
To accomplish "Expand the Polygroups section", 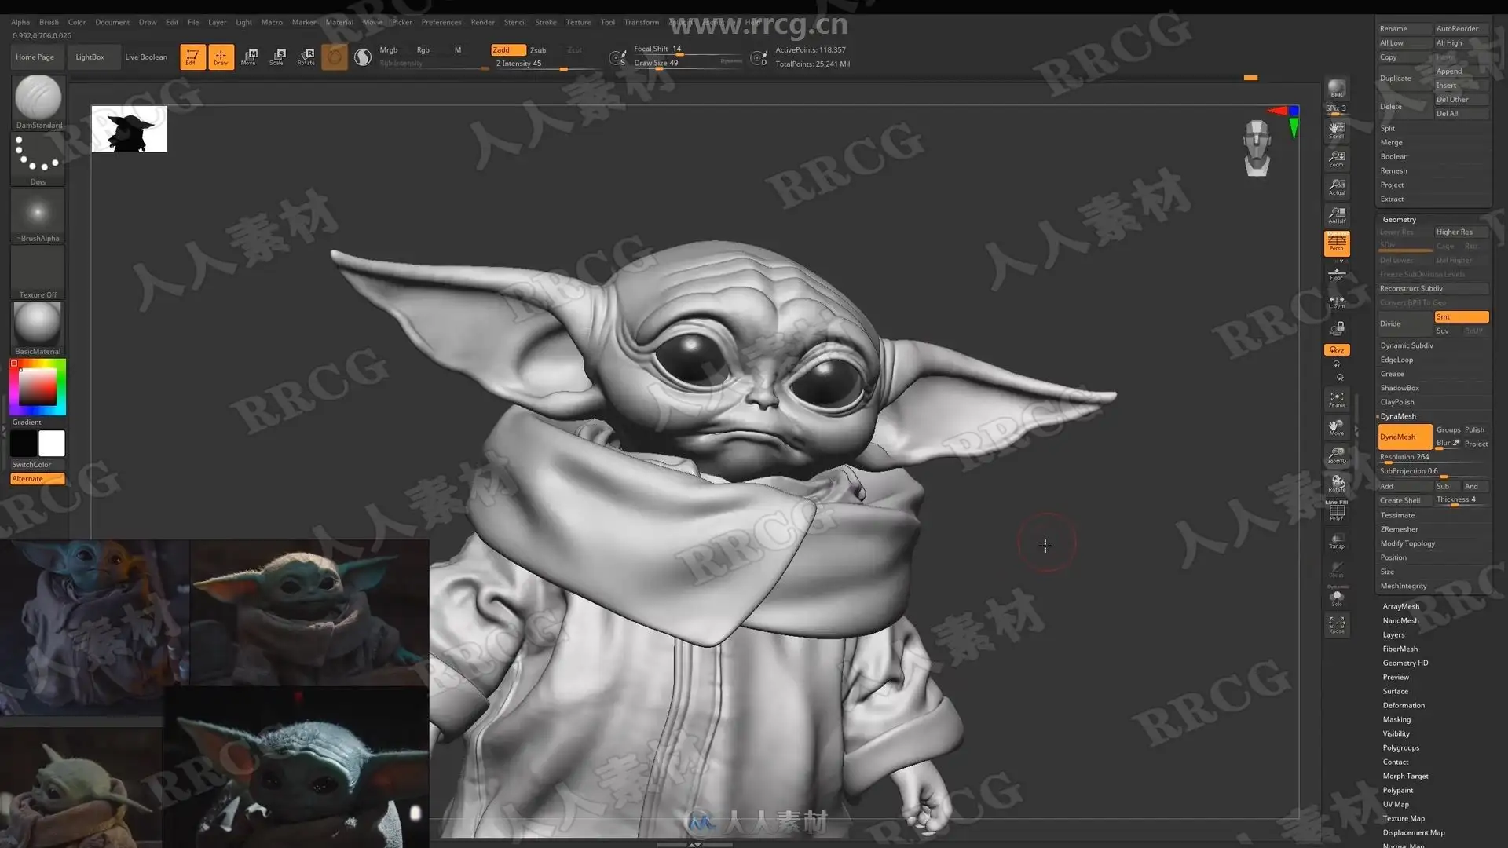I will point(1400,747).
